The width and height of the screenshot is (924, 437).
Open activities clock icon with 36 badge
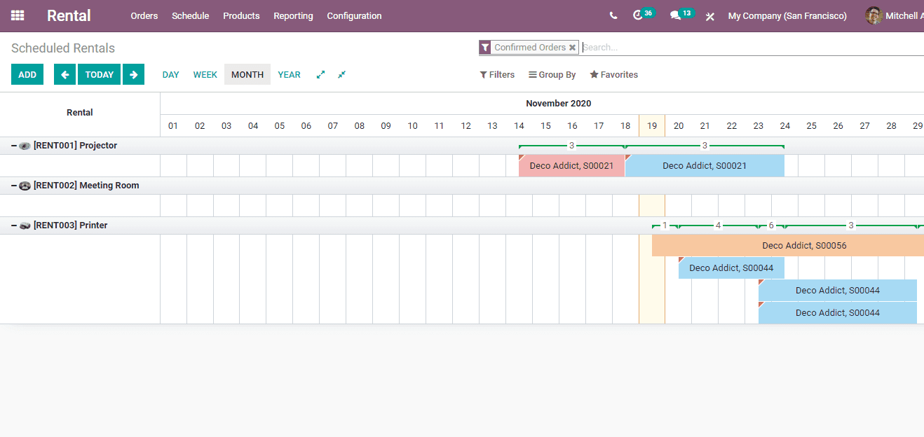click(638, 15)
